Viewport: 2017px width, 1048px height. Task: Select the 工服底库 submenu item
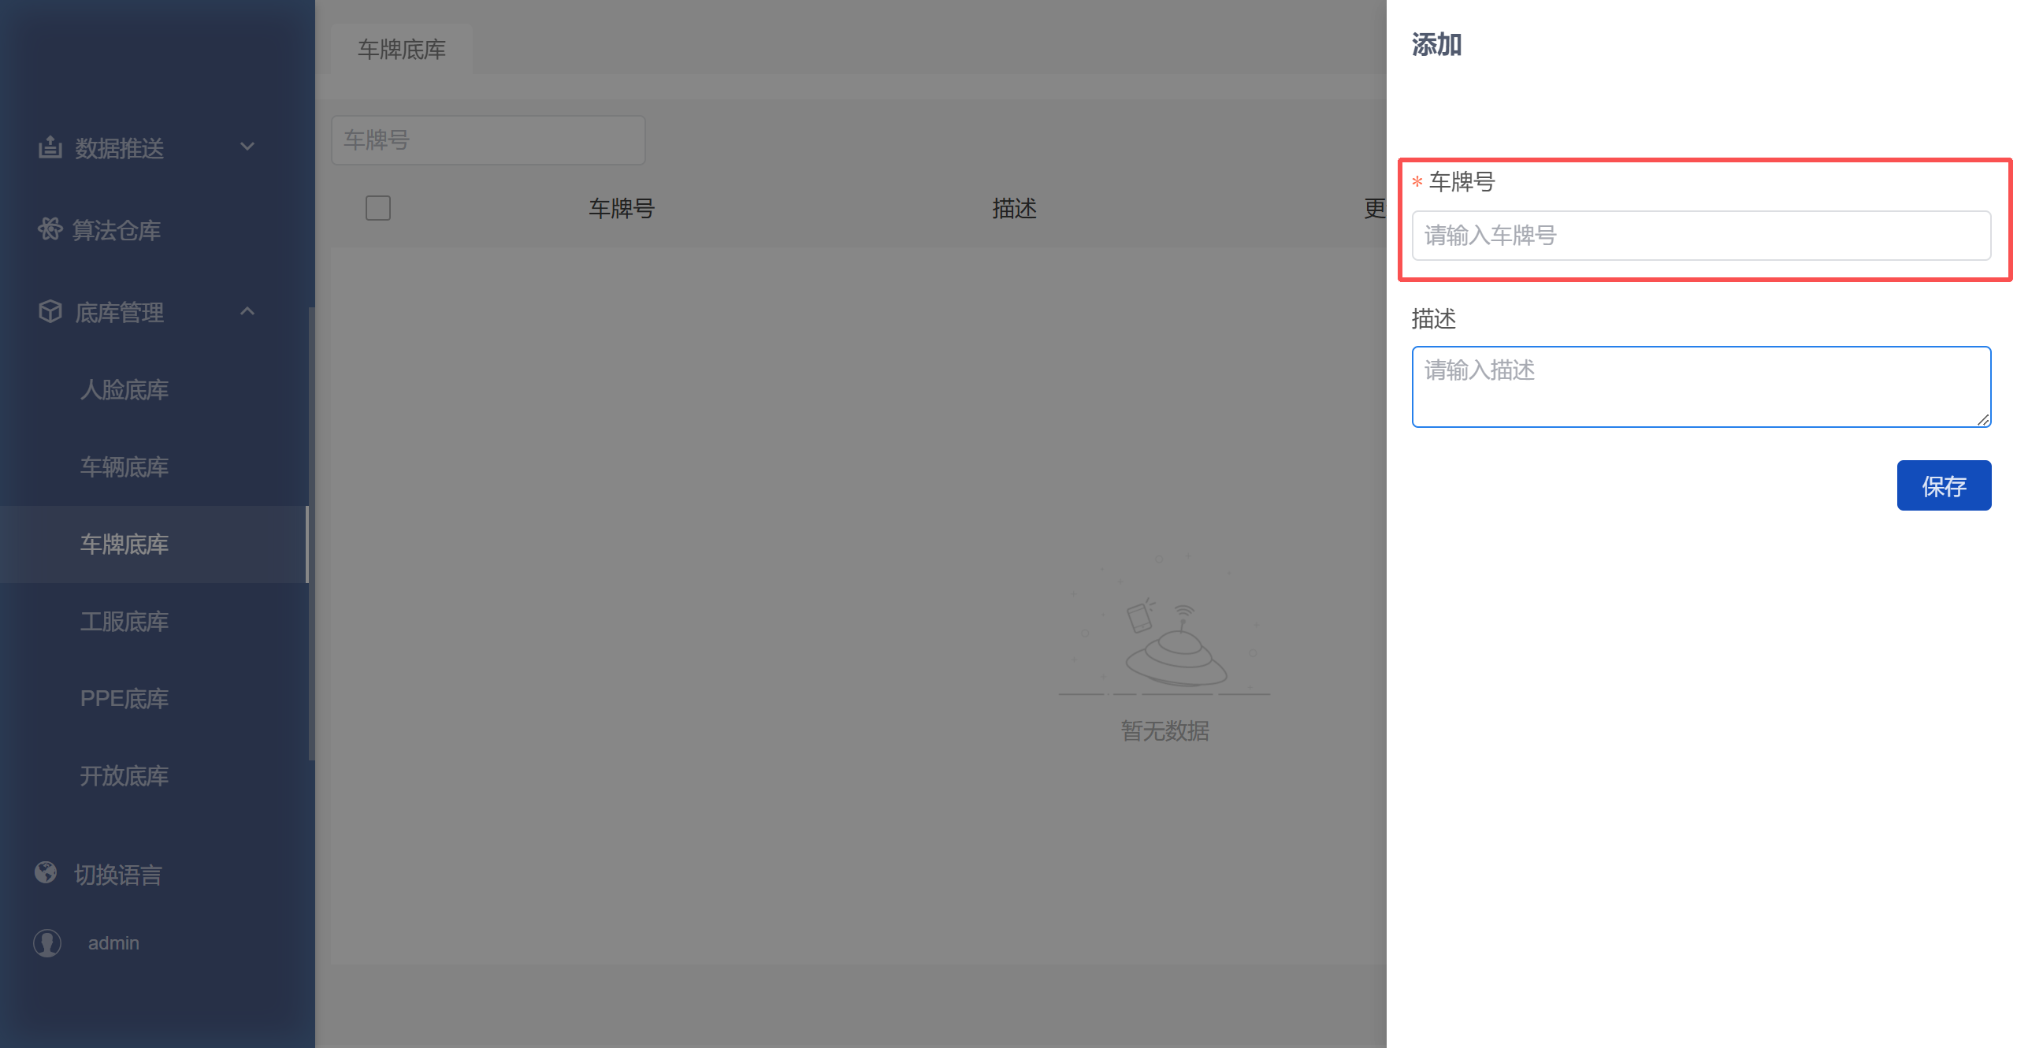coord(124,622)
